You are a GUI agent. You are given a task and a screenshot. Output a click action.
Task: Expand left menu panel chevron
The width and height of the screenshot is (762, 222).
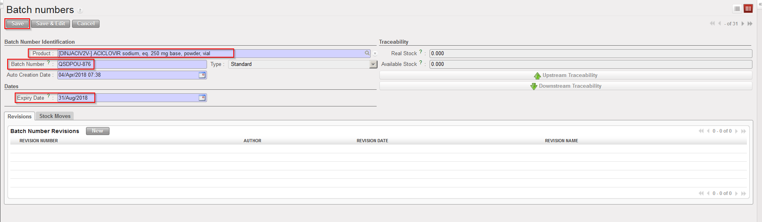point(1,4)
